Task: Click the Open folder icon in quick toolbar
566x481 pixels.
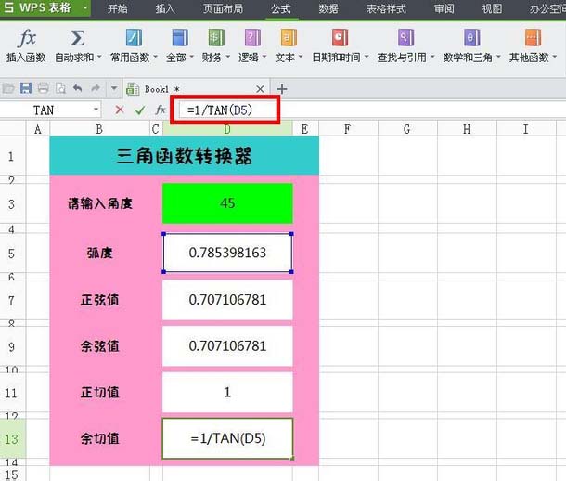Action: pos(8,88)
